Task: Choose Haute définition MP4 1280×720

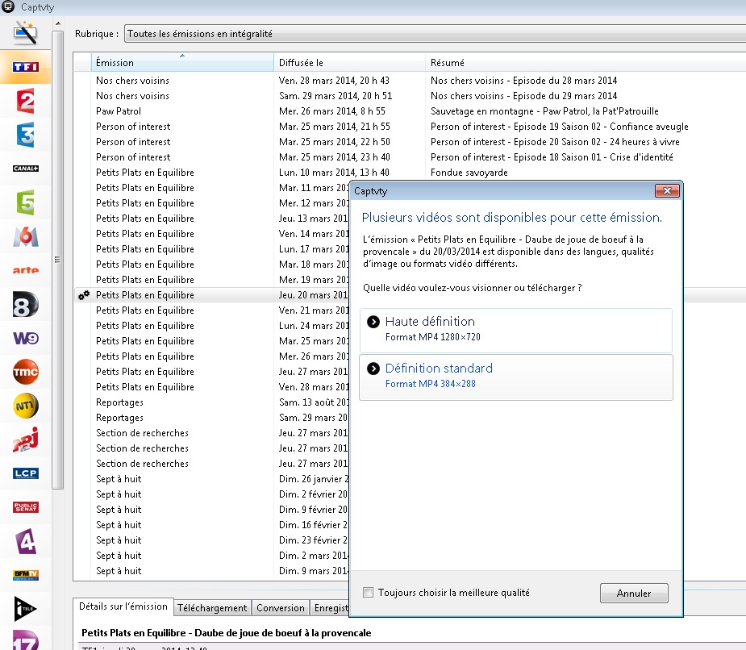Action: tap(515, 329)
